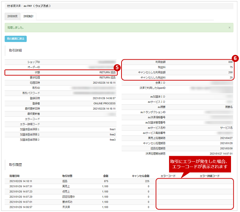This screenshot has width=240, height=212.
Task: Click the 実売上 history row status
Action: click(66, 186)
